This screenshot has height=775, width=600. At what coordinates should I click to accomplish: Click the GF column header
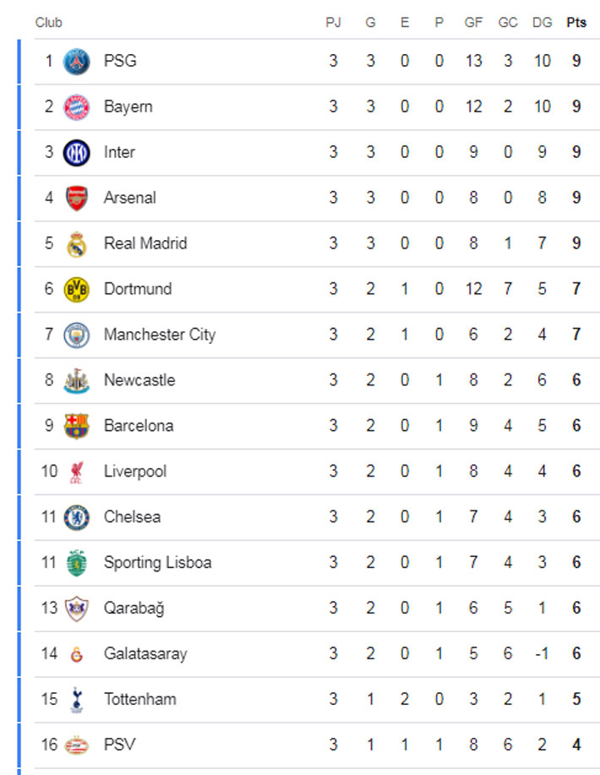(x=473, y=23)
